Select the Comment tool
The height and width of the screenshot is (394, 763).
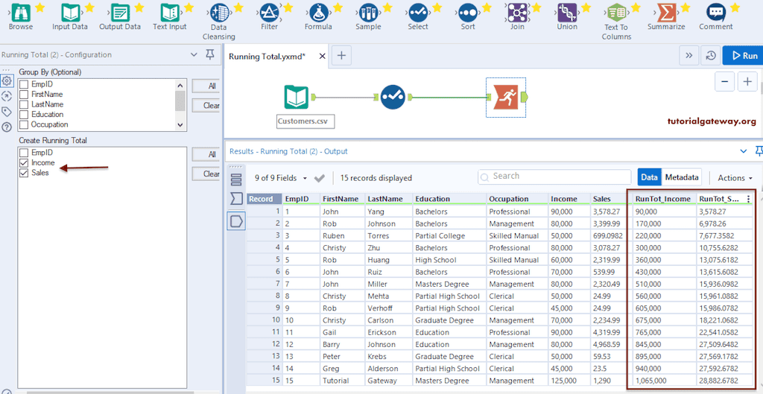(x=716, y=12)
